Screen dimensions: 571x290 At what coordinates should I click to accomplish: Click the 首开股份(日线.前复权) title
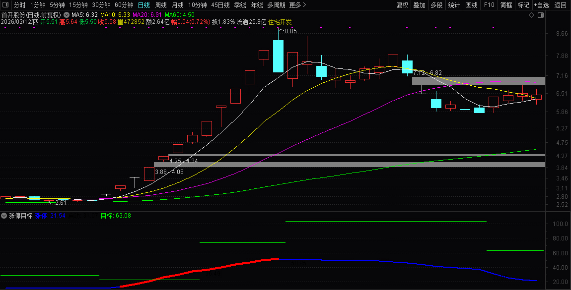click(x=31, y=15)
